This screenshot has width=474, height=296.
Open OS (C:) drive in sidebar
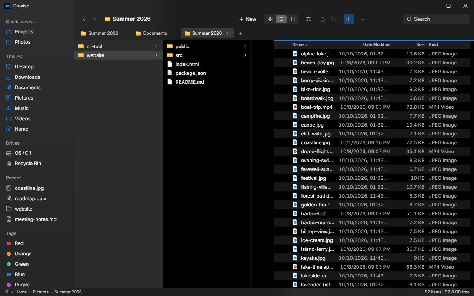pos(37,153)
